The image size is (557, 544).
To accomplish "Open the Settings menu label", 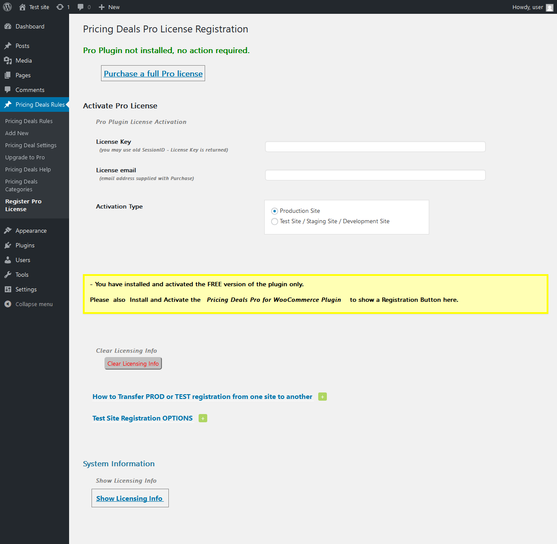I will pyautogui.click(x=26, y=289).
